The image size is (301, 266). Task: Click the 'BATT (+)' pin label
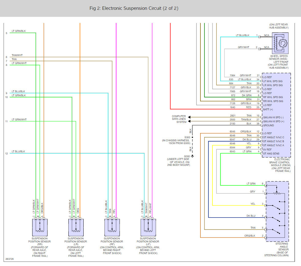click(x=268, y=109)
